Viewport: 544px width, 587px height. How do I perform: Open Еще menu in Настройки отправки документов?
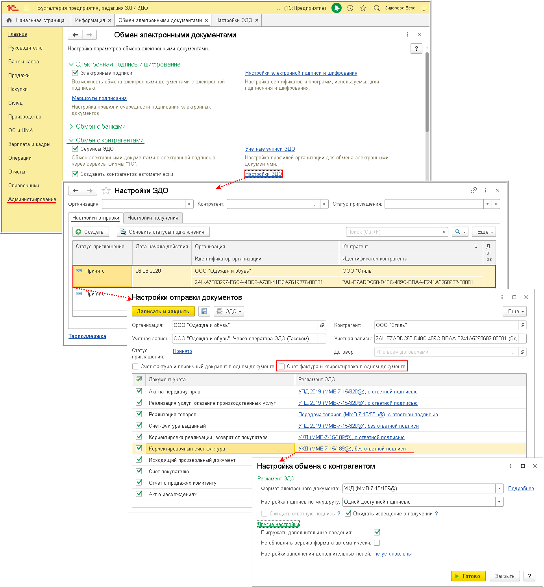tap(514, 311)
